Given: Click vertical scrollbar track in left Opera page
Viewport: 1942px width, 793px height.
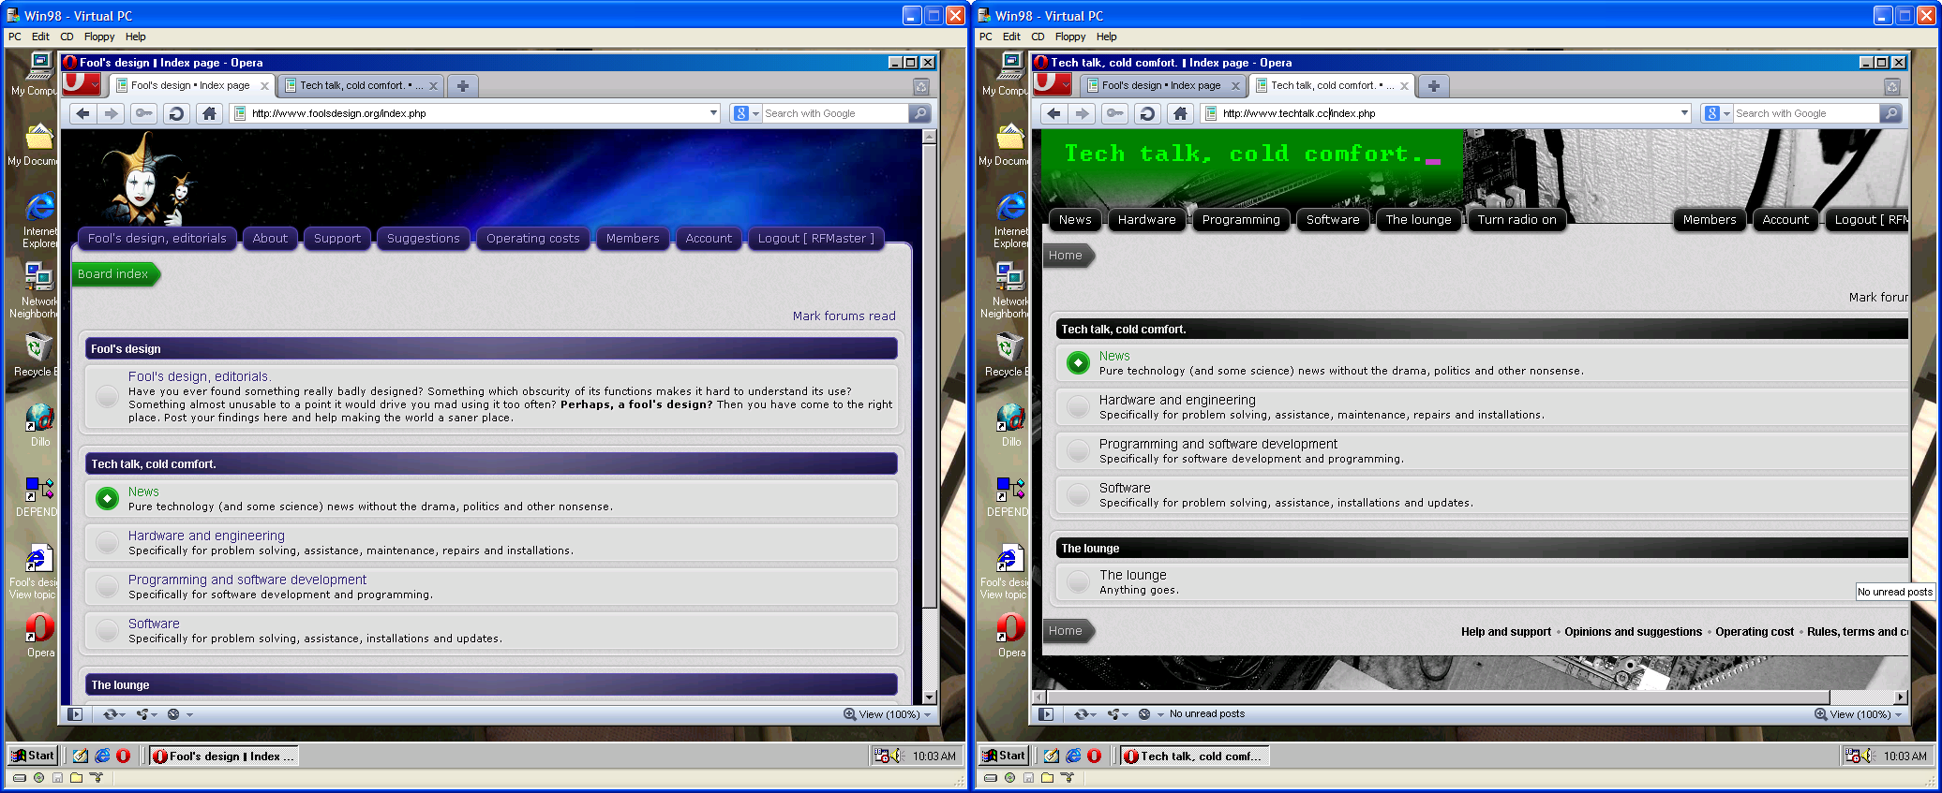Looking at the screenshot, I should [x=929, y=651].
